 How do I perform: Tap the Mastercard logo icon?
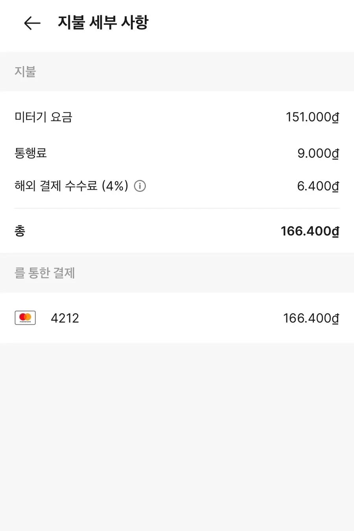pos(25,318)
